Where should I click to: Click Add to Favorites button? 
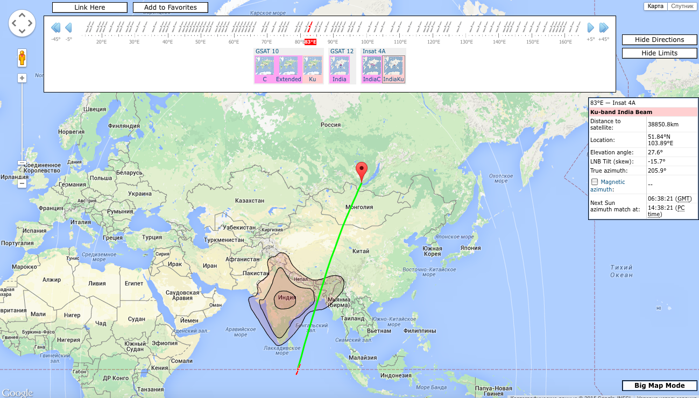click(171, 8)
